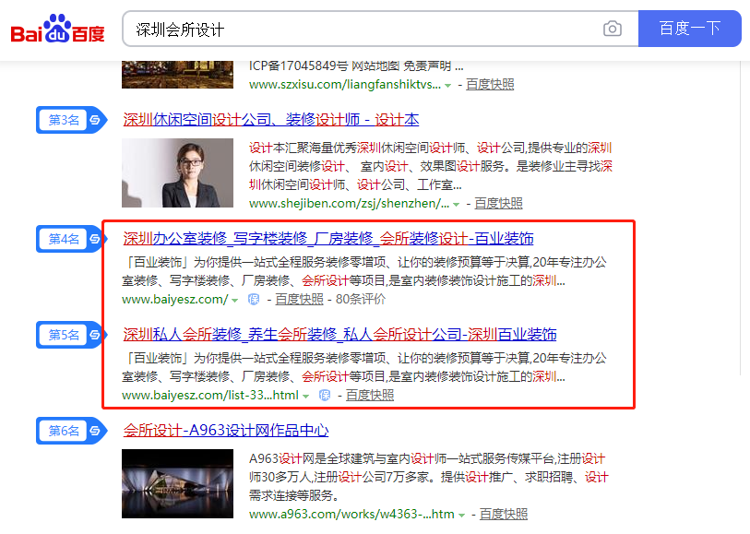Open 百度快照 for shejiben.com result
Image resolution: width=750 pixels, height=534 pixels.
(498, 204)
